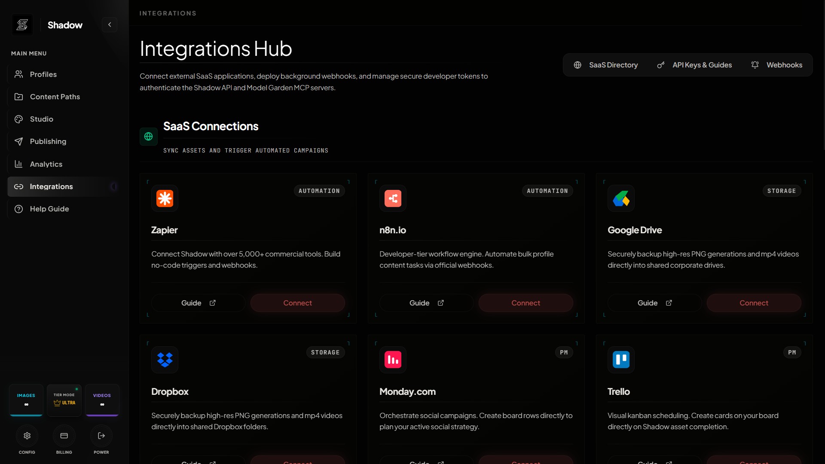Click the Google Drive Guide external link icon
825x464 pixels.
(x=669, y=303)
